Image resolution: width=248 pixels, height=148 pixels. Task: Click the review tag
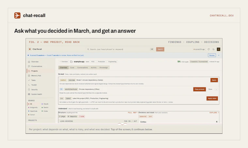click(72, 80)
